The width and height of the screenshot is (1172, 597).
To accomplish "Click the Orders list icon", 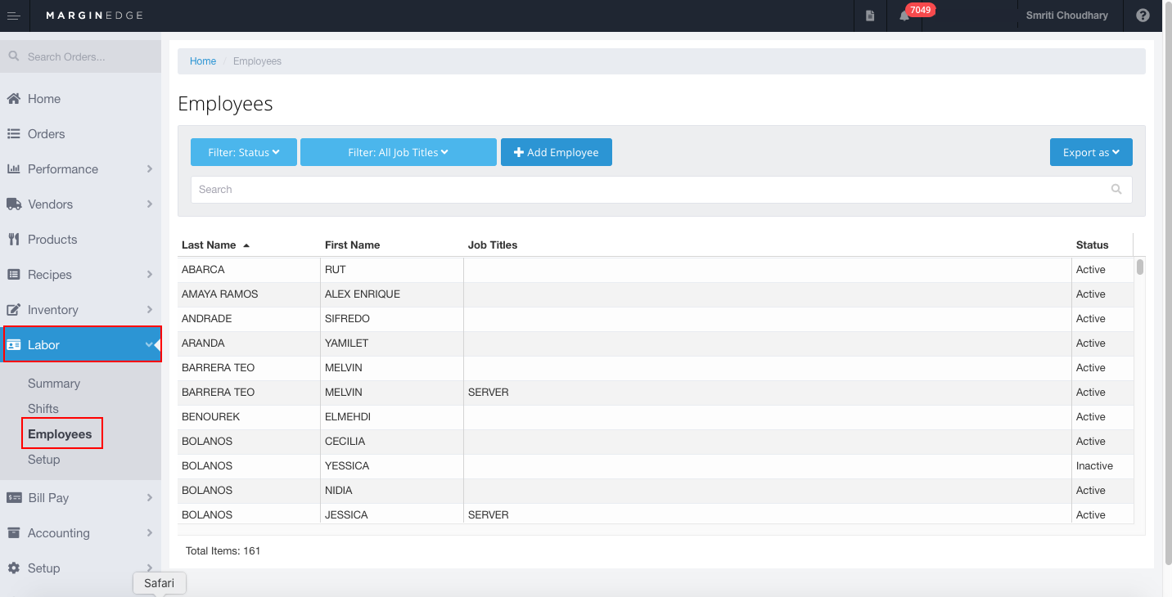I will tap(13, 133).
